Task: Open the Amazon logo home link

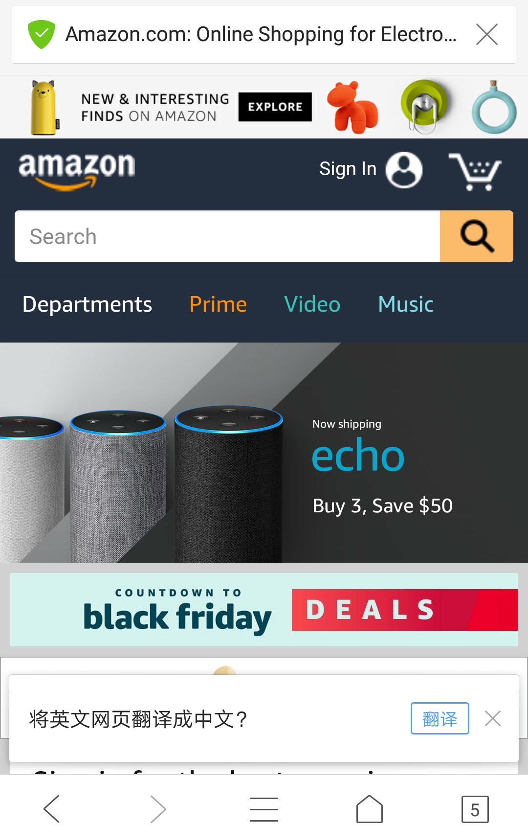Action: pyautogui.click(x=77, y=170)
